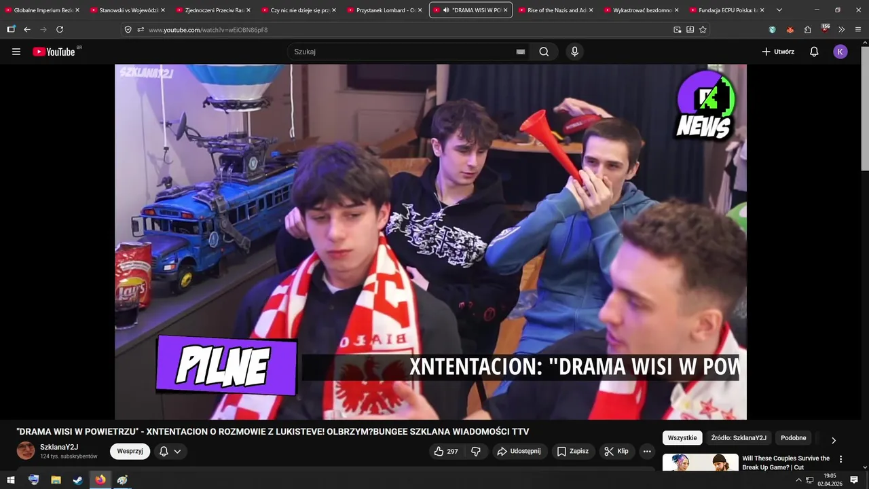869x489 pixels.
Task: Show more toolbar tools chevron
Action: coord(842,29)
